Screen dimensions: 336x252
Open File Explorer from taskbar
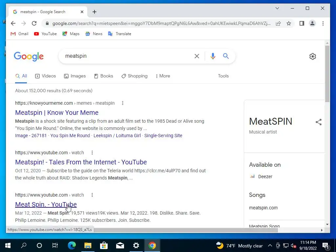coord(88,245)
